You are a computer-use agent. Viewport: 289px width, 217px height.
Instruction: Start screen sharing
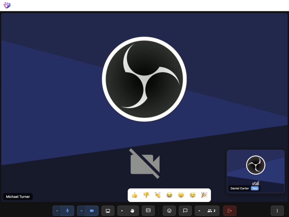point(108,211)
